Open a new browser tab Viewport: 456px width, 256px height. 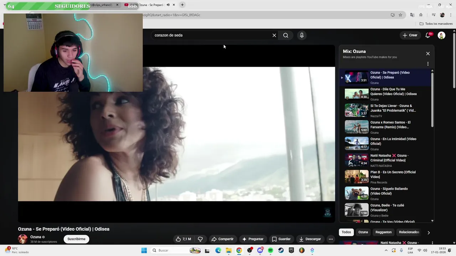click(x=182, y=5)
